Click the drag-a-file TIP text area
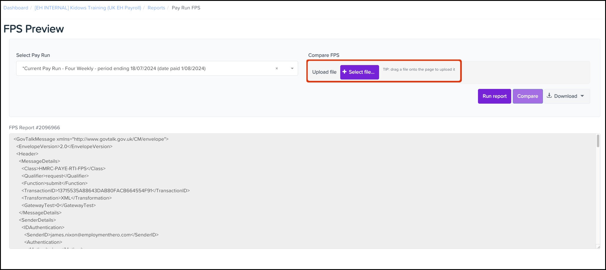This screenshot has height=270, width=606. coord(419,69)
